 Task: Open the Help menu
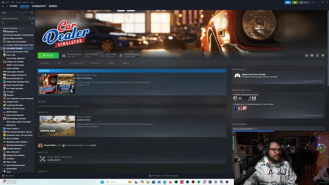[31, 2]
